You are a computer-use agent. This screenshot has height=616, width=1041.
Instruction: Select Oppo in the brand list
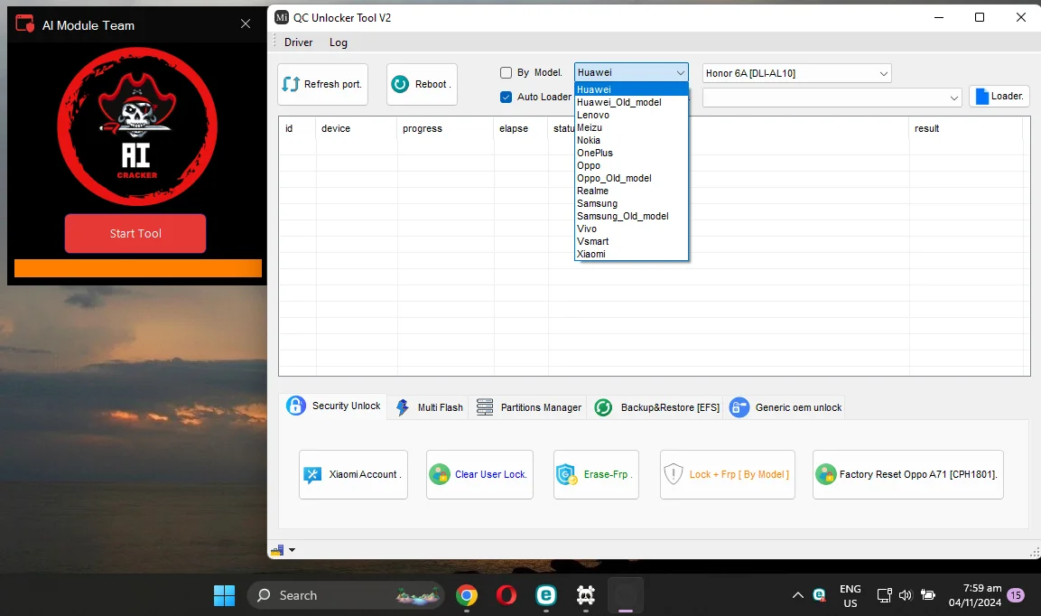coord(631,165)
